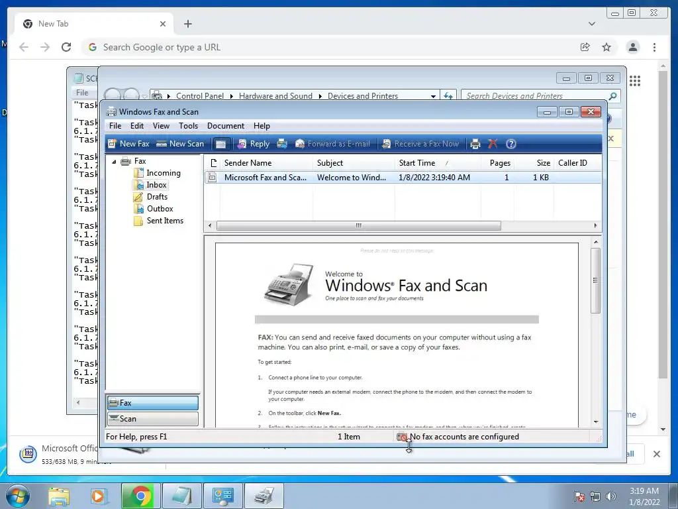Click Receive a Fax Now button
678x509 pixels.
click(420, 144)
